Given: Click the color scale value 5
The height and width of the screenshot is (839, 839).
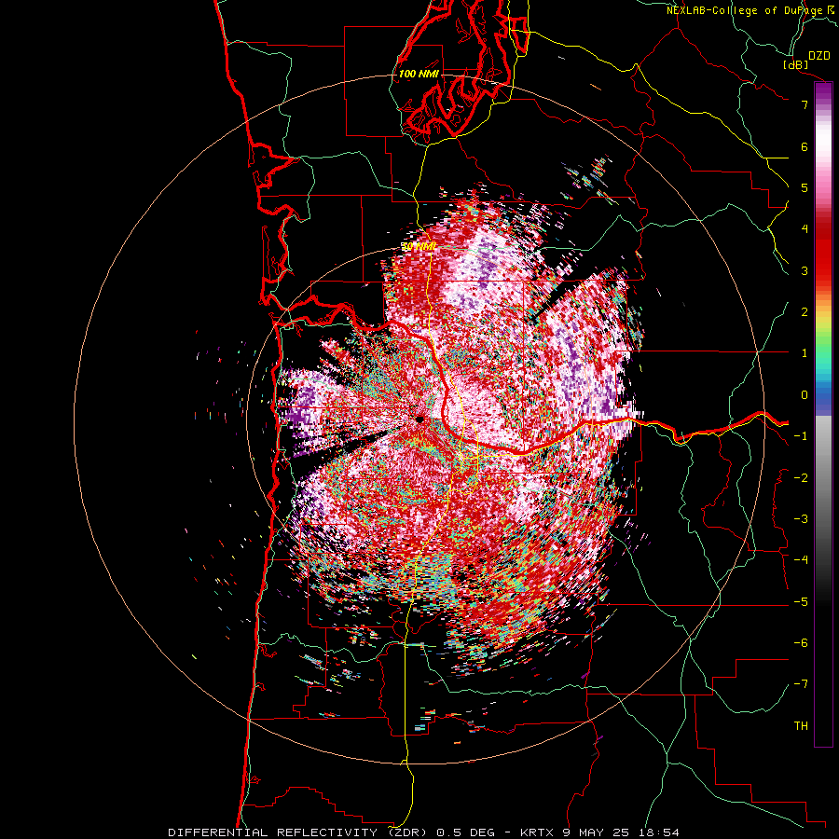Looking at the screenshot, I should 805,187.
